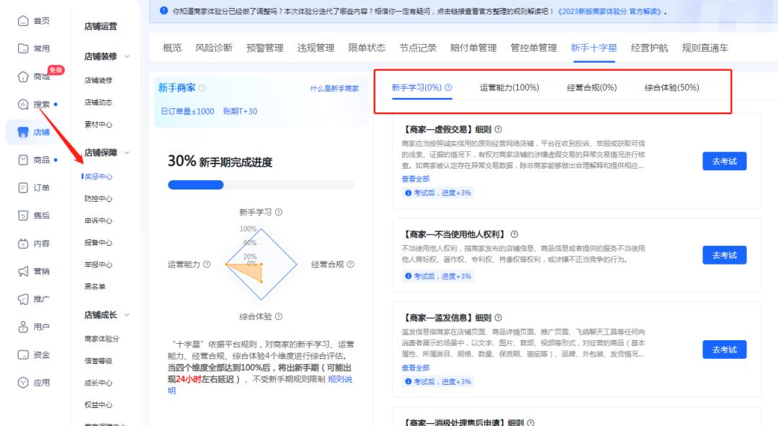778x426 pixels.
Task: Click 查看全部 under 滥发信息 rule
Action: (x=416, y=368)
